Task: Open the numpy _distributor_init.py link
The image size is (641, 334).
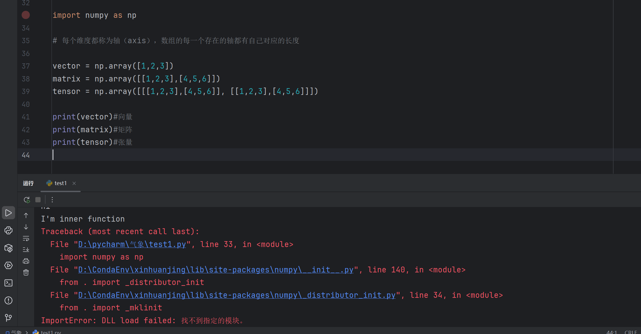Action: tap(237, 295)
